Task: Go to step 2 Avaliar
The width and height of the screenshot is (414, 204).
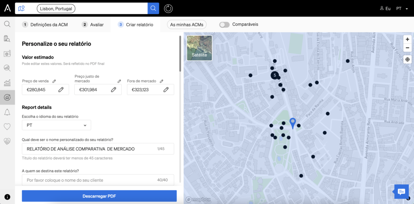Action: [93, 25]
